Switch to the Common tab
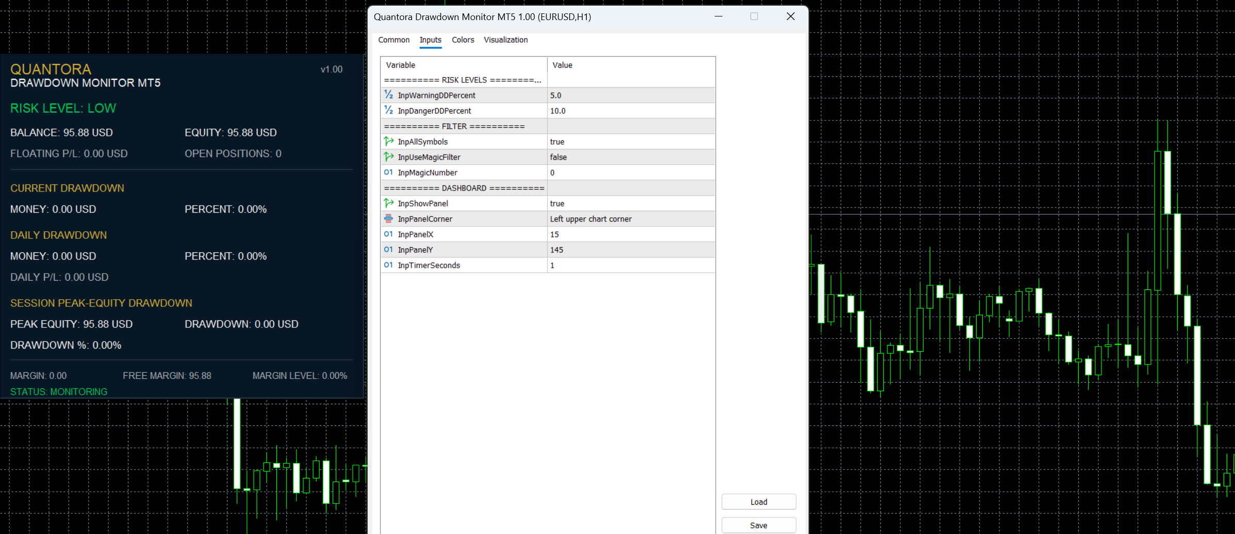The image size is (1235, 534). pos(394,40)
